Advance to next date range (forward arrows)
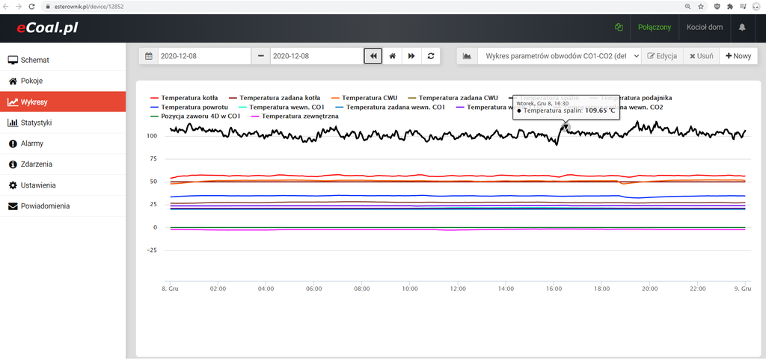 [x=411, y=56]
